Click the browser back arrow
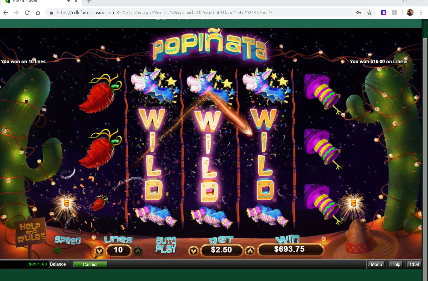The height and width of the screenshot is (281, 428). tap(6, 13)
